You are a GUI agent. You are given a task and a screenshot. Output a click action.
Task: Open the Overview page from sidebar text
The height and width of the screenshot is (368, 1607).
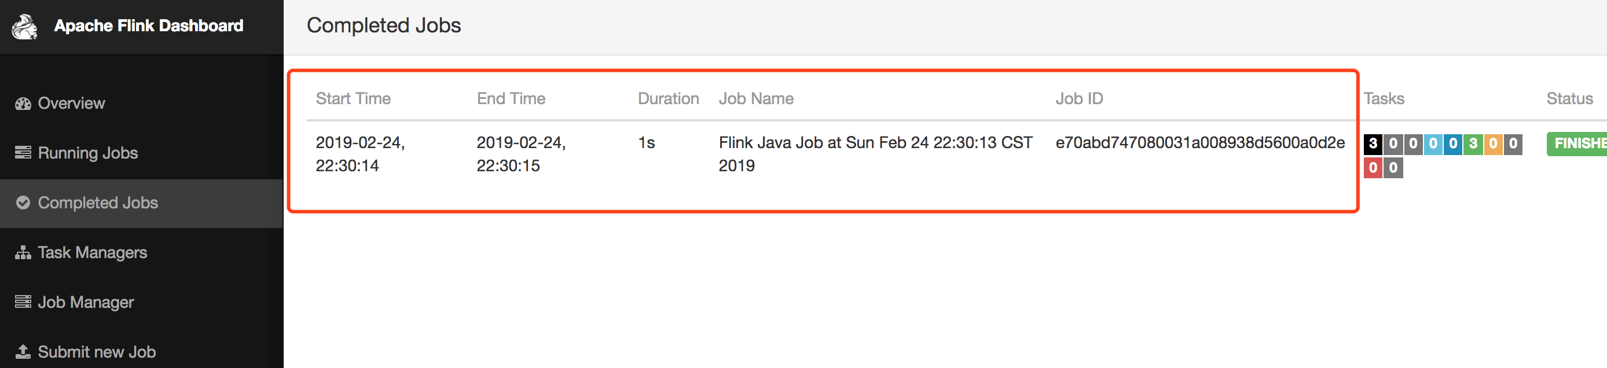tap(71, 104)
